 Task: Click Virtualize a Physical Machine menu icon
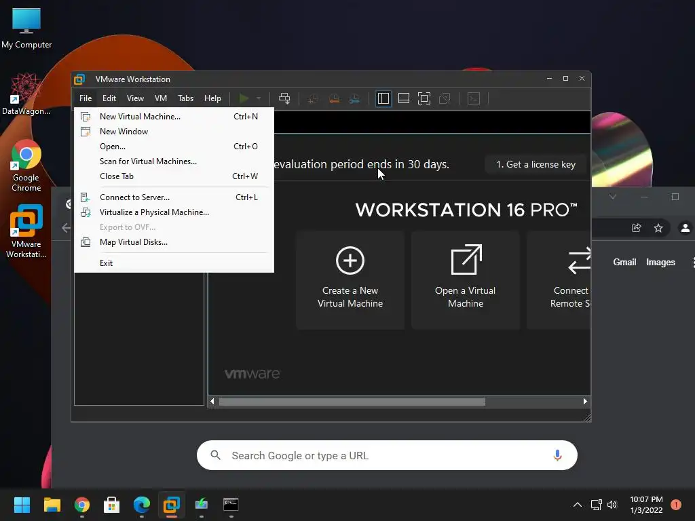tap(86, 212)
